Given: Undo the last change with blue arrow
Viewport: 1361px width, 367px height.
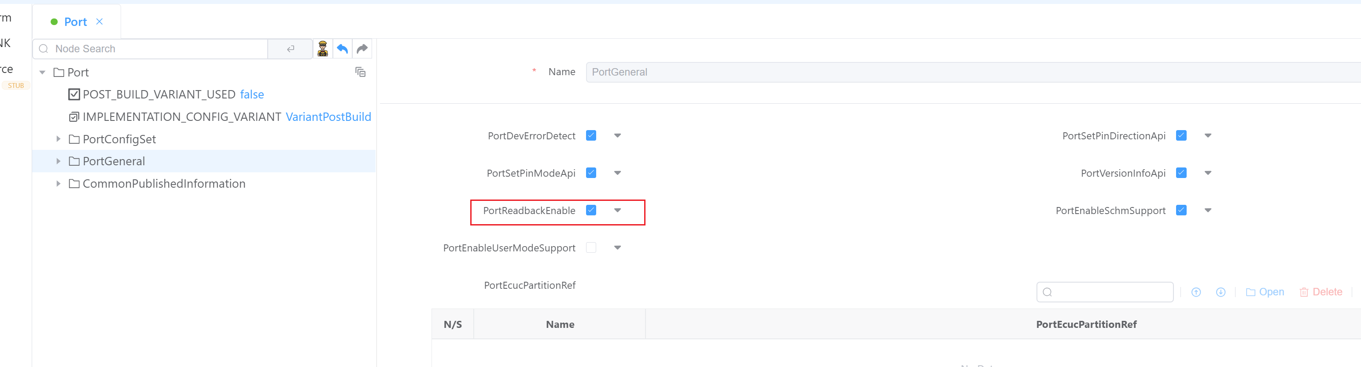Looking at the screenshot, I should tap(343, 48).
